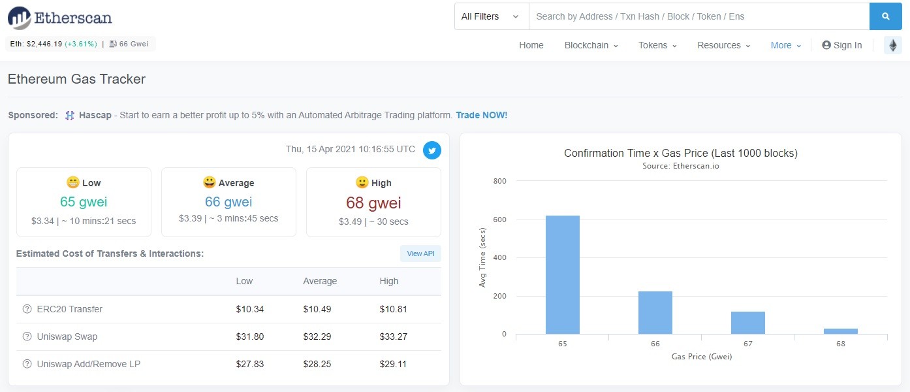Click help icon beside Uniswap Add/Remove LP
The height and width of the screenshot is (392, 910).
coord(27,364)
